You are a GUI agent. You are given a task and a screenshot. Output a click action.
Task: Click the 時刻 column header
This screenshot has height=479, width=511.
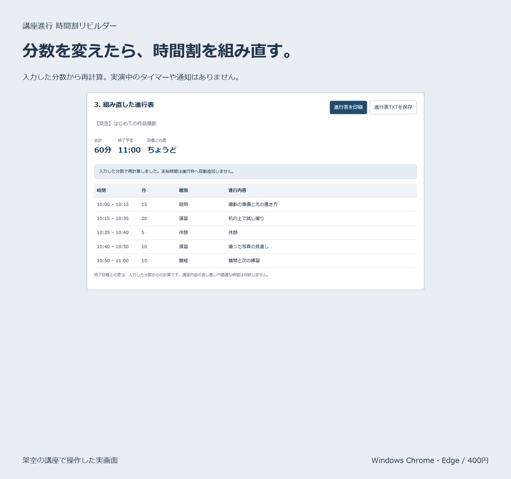pos(101,190)
